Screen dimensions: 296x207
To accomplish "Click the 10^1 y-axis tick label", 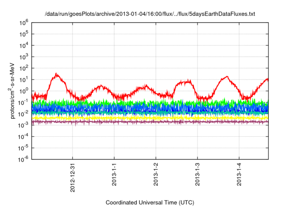I will (24, 79).
